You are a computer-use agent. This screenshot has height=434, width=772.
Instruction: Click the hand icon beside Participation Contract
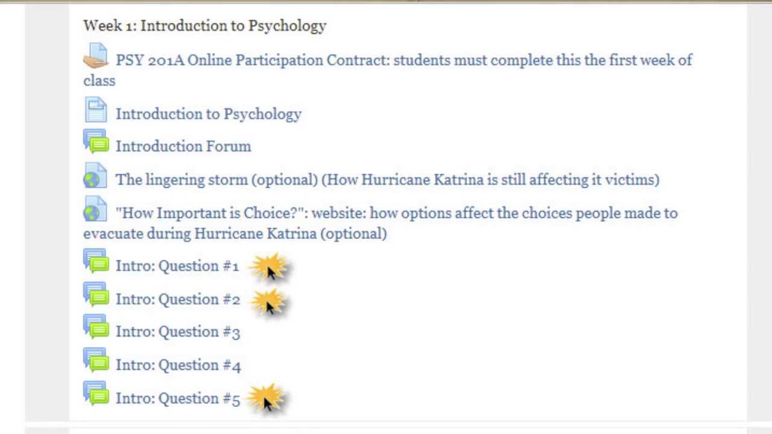(x=95, y=57)
